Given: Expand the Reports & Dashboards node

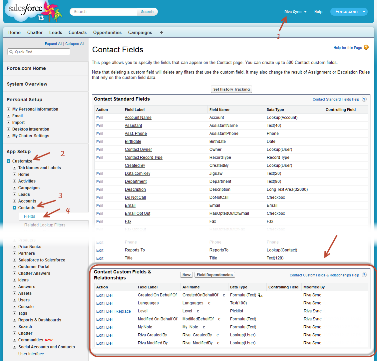Looking at the screenshot, I should (x=14, y=320).
